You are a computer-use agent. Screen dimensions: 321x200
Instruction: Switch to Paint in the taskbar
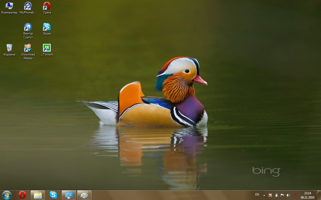[x=85, y=195]
